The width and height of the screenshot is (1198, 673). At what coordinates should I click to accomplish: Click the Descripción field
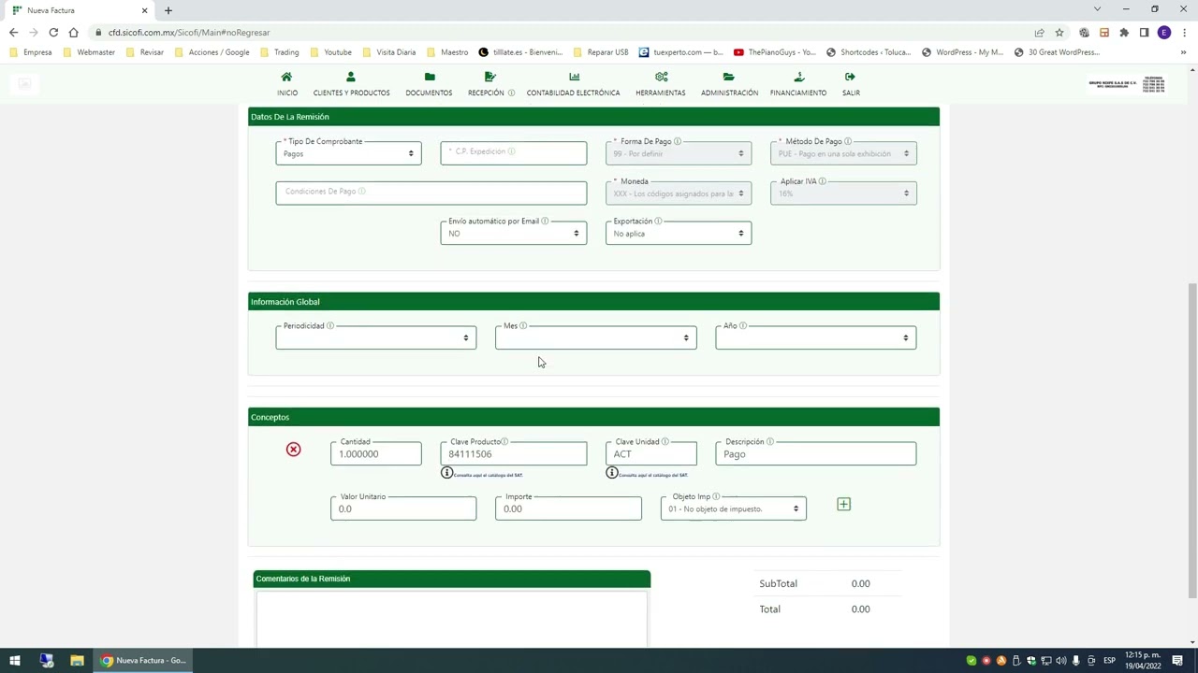(815, 454)
